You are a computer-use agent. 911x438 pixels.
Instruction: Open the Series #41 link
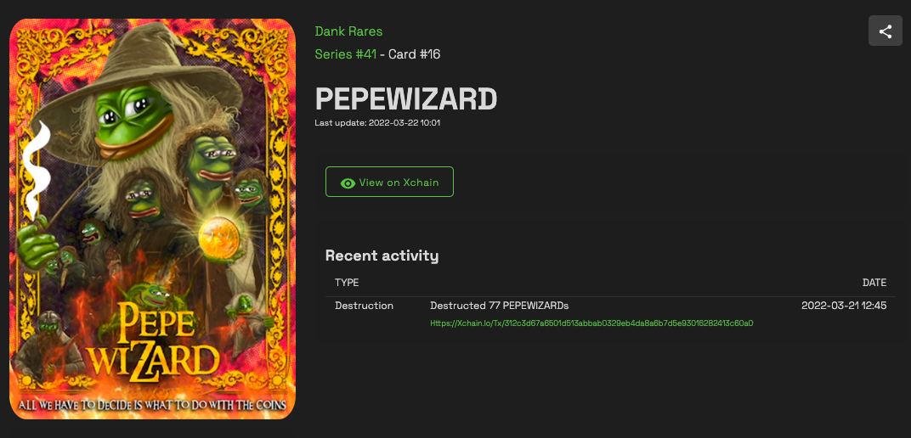pyautogui.click(x=346, y=54)
